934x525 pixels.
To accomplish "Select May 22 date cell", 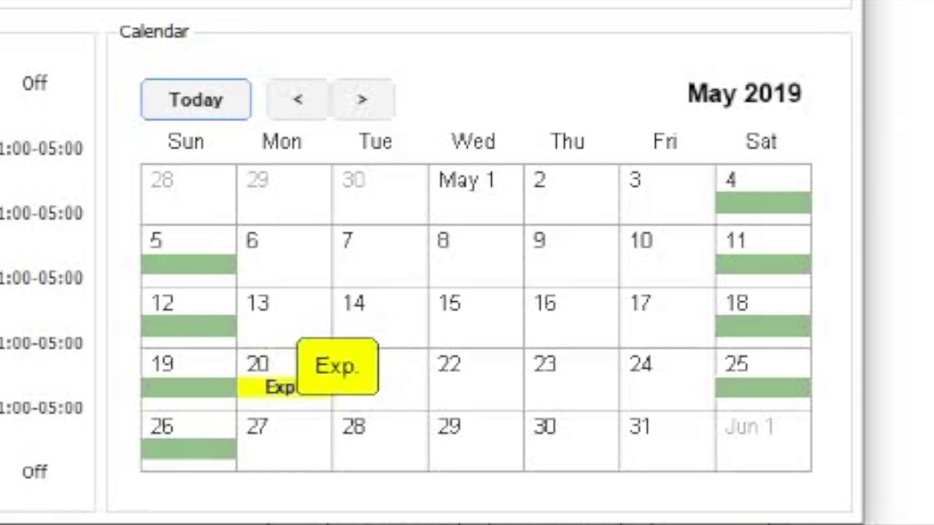I will tap(476, 379).
